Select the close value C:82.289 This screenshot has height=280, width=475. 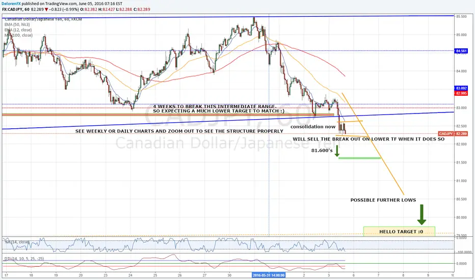coord(142,9)
